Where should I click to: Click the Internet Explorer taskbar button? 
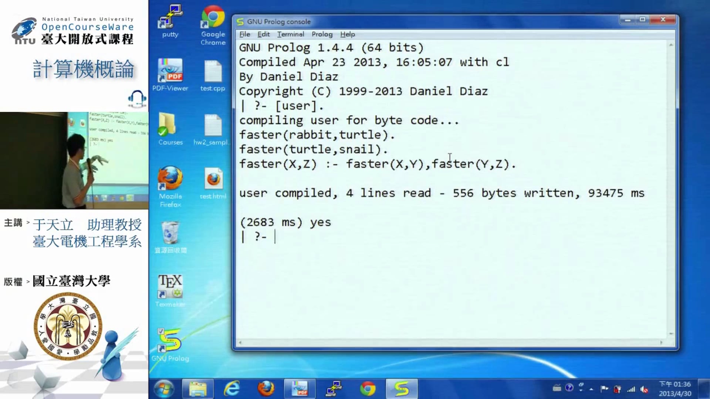click(232, 389)
